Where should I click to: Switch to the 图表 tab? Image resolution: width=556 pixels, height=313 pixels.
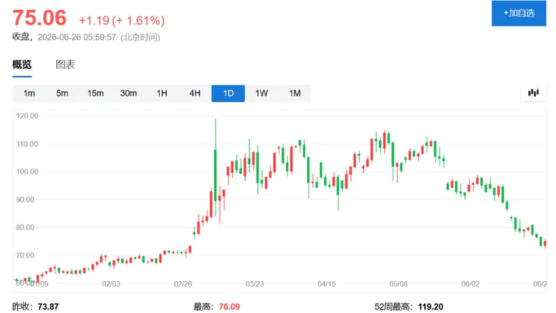coord(65,65)
